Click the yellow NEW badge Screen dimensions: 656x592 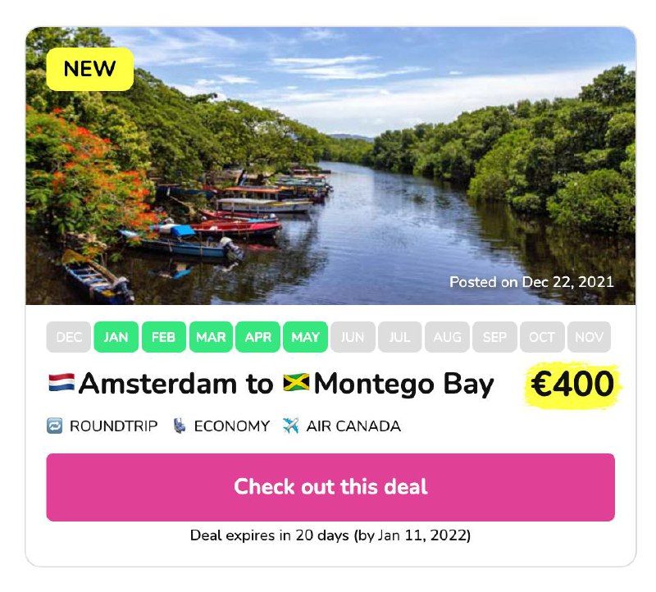point(89,69)
